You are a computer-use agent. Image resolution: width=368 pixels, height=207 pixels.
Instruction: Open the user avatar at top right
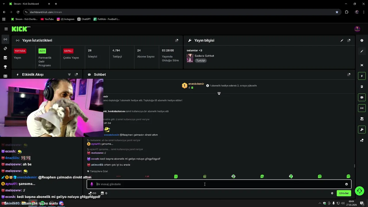click(357, 29)
